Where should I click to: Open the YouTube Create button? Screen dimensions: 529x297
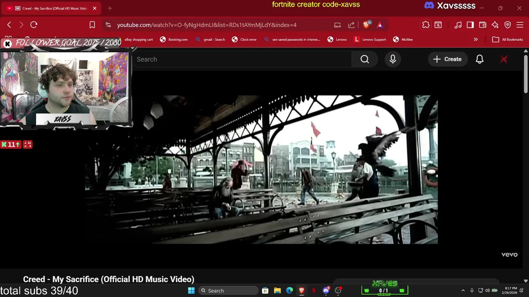pyautogui.click(x=447, y=59)
